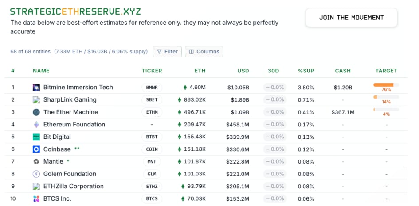The image size is (419, 206).
Task: Click the Bitmine Immersion Tech logo icon
Action: click(36, 88)
